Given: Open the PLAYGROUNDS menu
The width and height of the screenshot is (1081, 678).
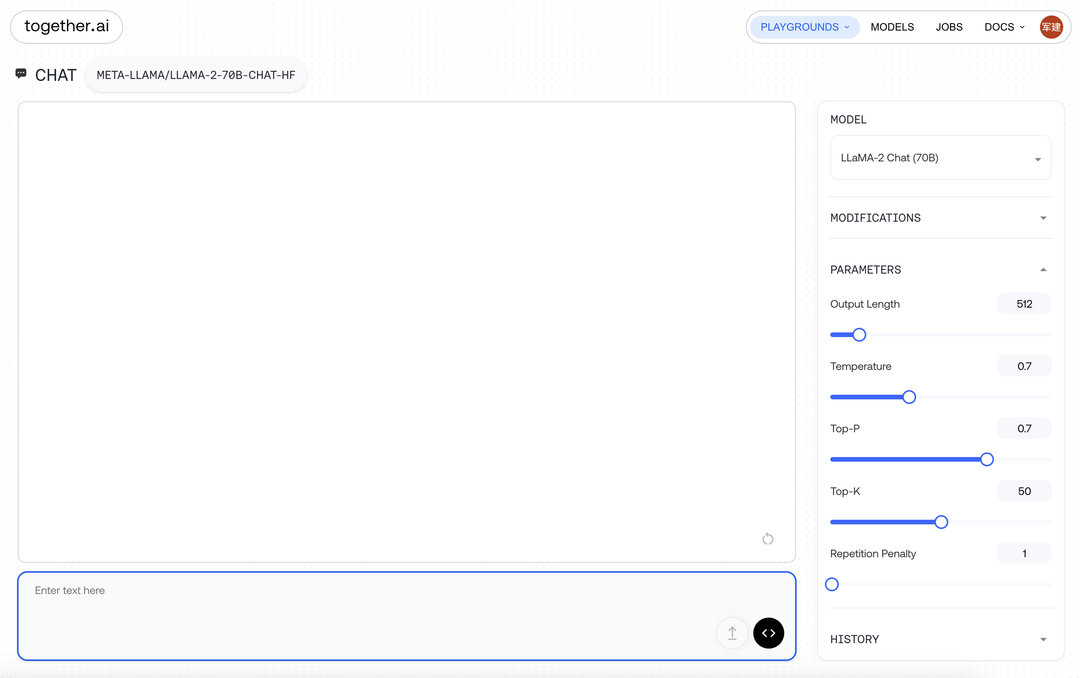Looking at the screenshot, I should (804, 27).
